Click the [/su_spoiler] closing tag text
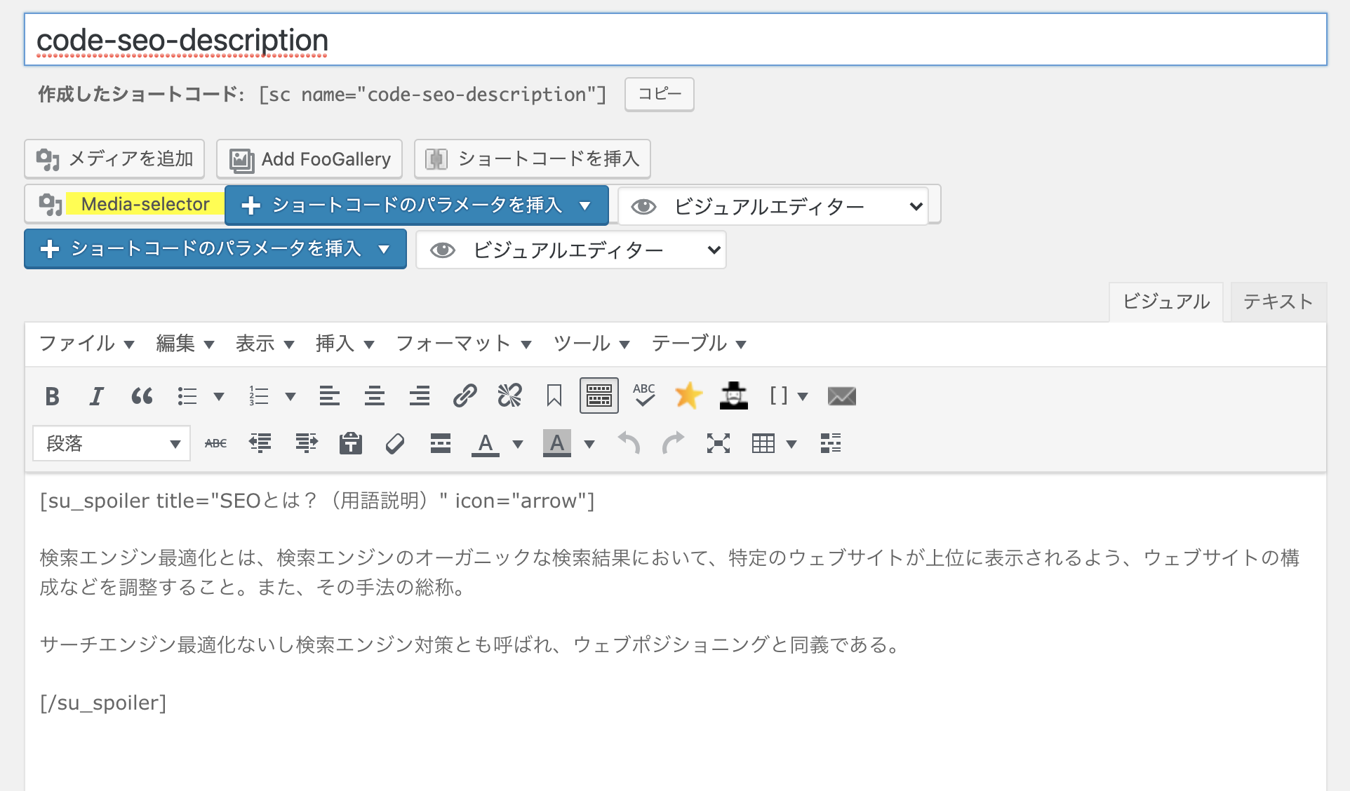The width and height of the screenshot is (1350, 791). 103,703
